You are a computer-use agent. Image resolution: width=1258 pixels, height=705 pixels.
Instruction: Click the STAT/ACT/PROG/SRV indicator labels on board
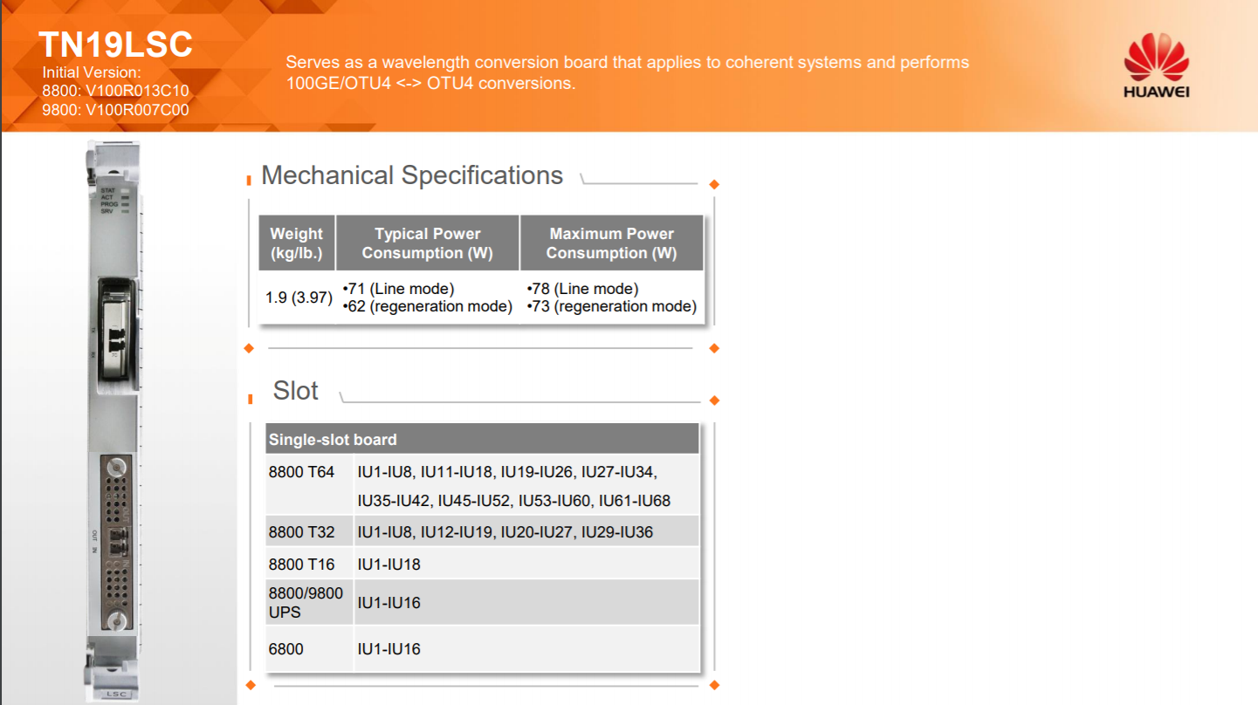108,201
